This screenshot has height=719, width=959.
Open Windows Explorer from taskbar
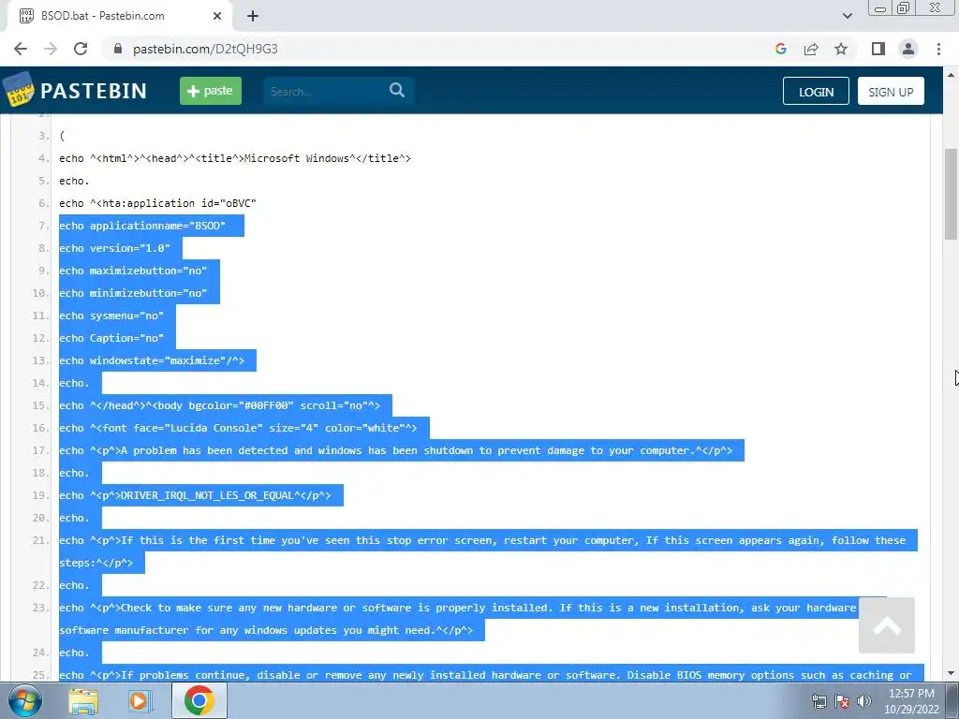click(x=83, y=701)
